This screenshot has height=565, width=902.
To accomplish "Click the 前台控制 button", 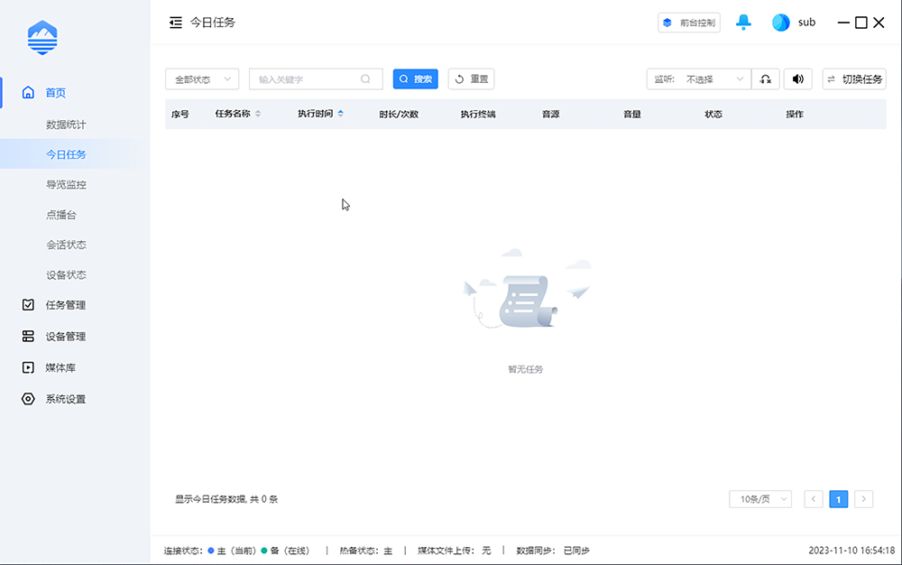I will coord(688,22).
